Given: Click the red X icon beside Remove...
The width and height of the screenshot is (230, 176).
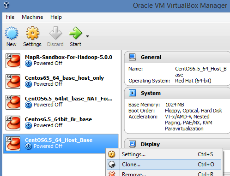Looking at the screenshot, I should (112, 174).
